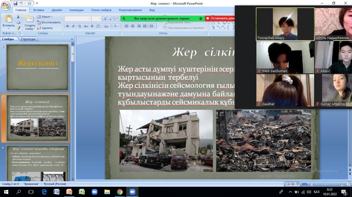
Task: Toggle Underline formatting (Ч)
Action: 79,26
